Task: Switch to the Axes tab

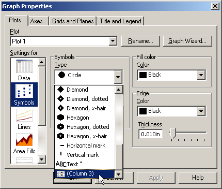Action: [x=36, y=21]
